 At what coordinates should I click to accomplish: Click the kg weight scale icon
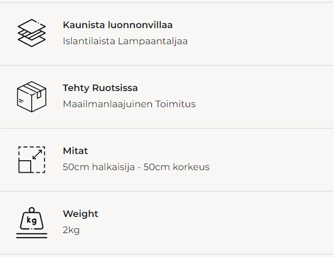[32, 223]
